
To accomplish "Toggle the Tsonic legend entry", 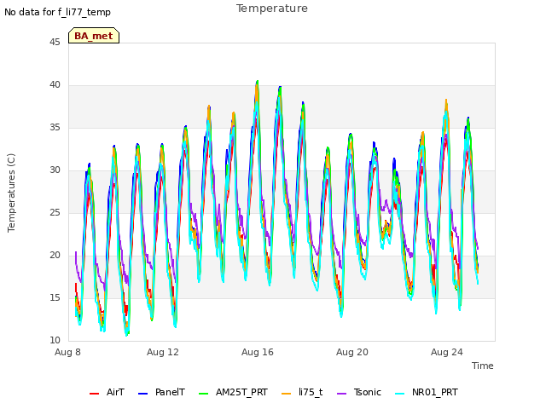I will pyautogui.click(x=359, y=393).
